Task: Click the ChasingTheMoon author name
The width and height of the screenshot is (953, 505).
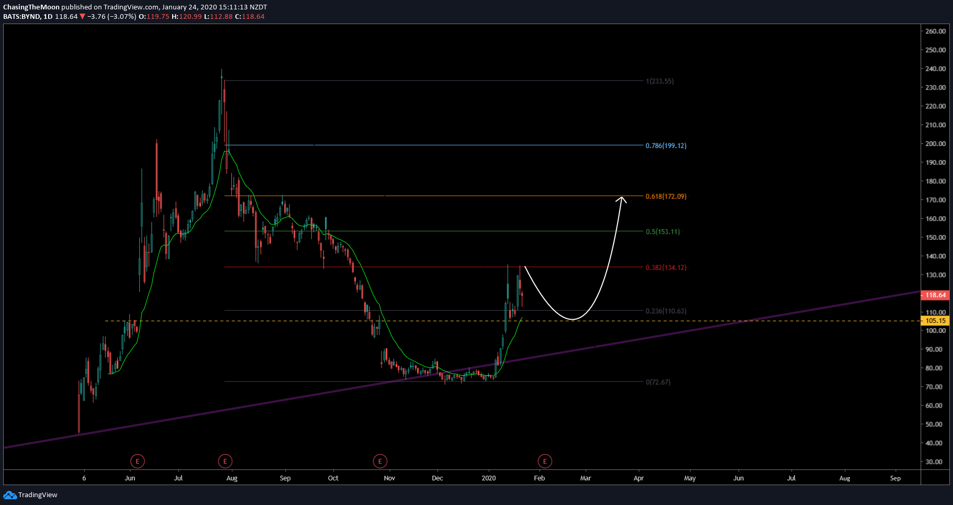Action: click(31, 7)
